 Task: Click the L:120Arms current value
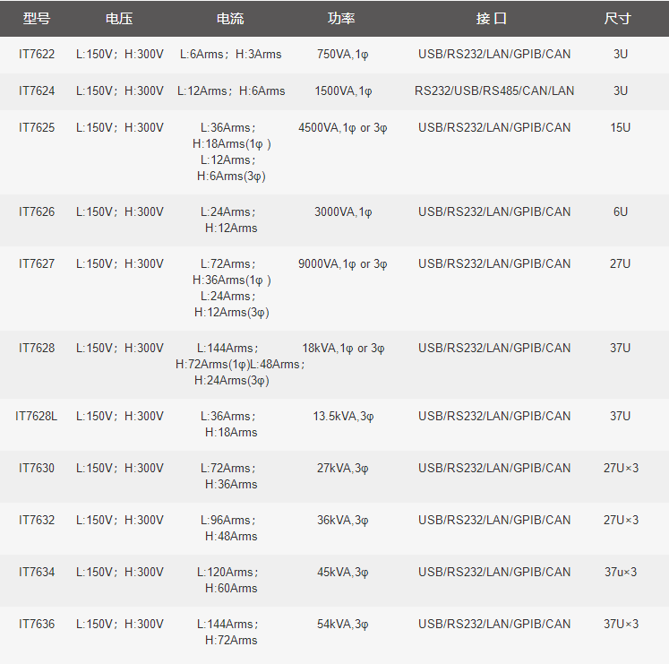227,573
